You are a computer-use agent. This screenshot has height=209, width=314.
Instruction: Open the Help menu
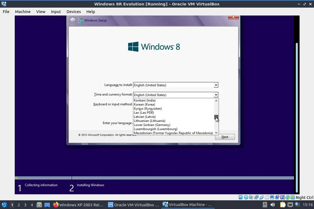90,12
